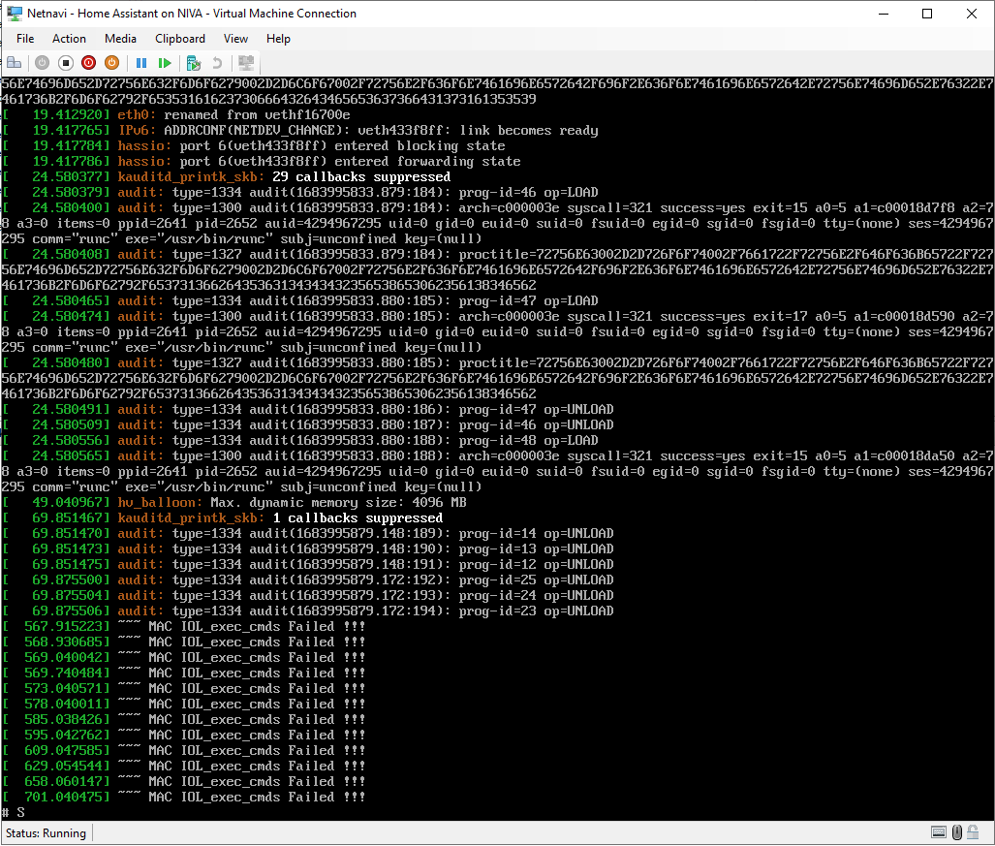
Task: Open the Action menu
Action: click(x=69, y=39)
